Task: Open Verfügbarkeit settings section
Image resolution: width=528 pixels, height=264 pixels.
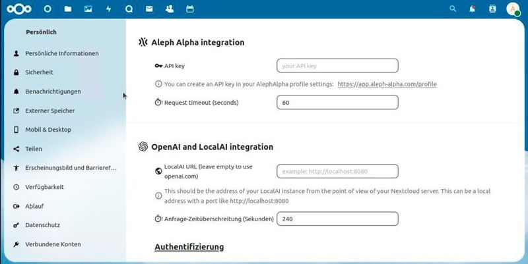Action: [x=44, y=187]
